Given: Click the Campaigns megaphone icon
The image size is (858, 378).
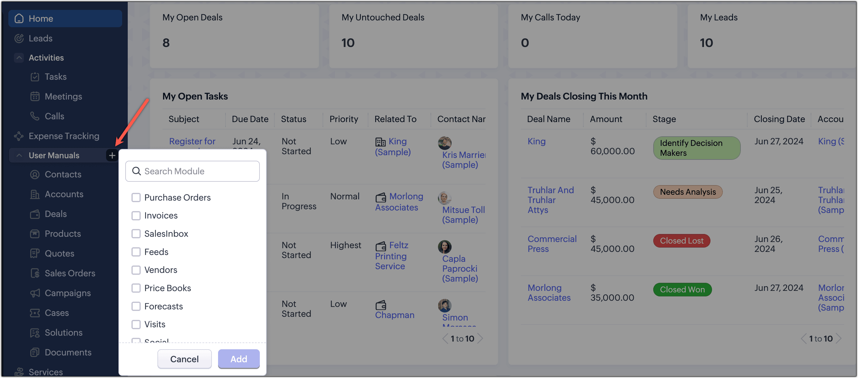Looking at the screenshot, I should 35,293.
